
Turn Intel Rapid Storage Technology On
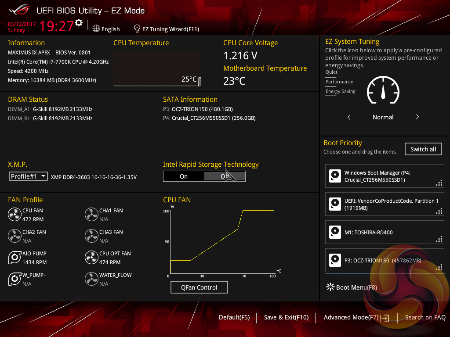tap(184, 176)
